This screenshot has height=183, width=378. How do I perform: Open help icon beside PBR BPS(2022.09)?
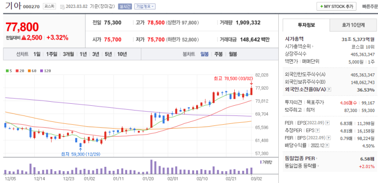coord(328,138)
